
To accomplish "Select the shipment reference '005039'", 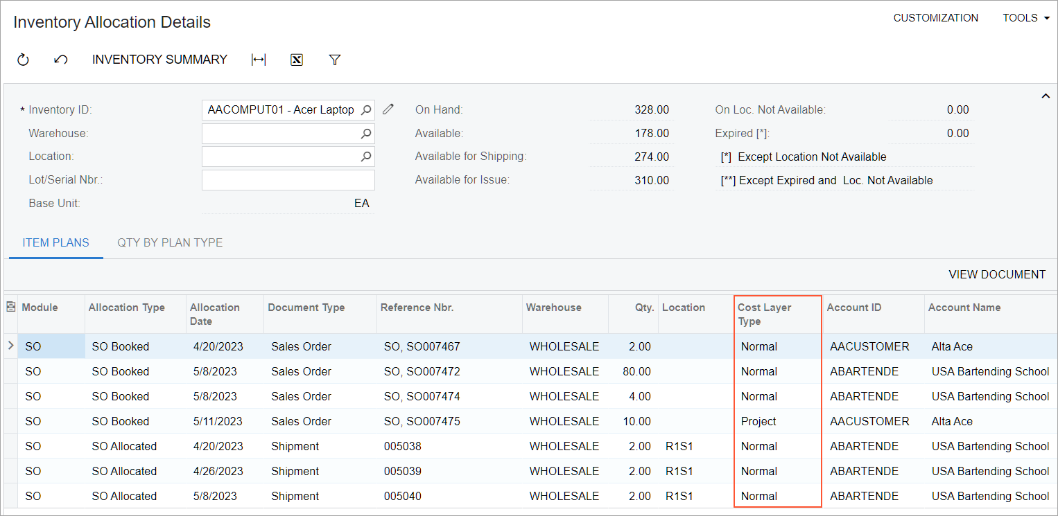I will (449, 471).
